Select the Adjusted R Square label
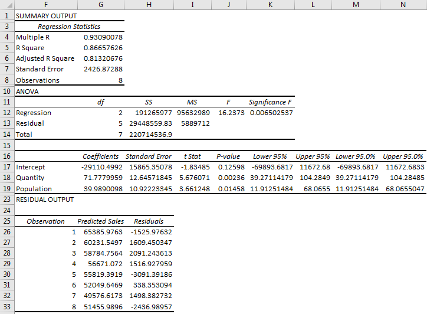Screen dimensions: 427x314 [x=46, y=58]
